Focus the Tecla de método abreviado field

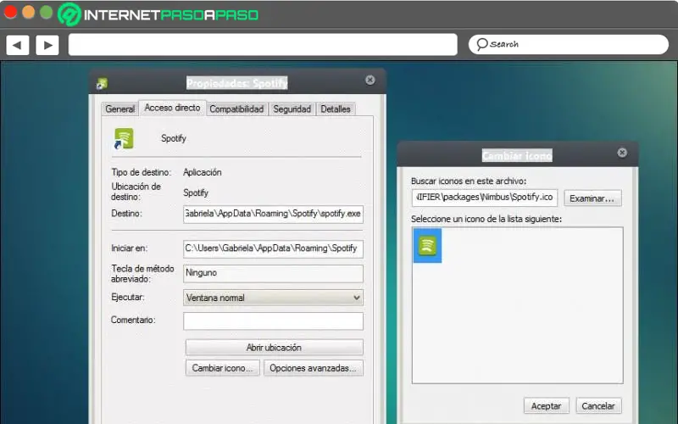coord(273,273)
